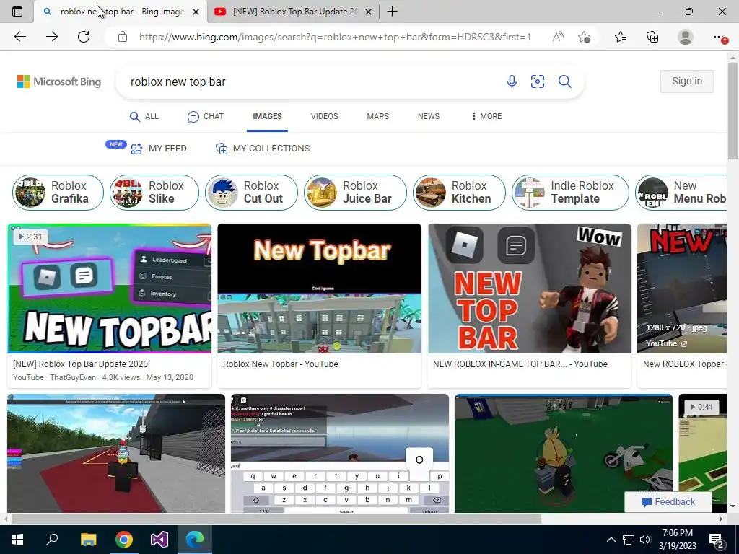739x554 pixels.
Task: Select the Roblox Grafika suggestion chip
Action: point(58,192)
